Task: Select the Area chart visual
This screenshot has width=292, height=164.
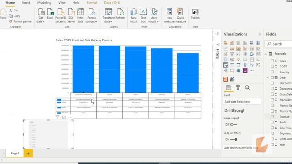Action: (232, 49)
